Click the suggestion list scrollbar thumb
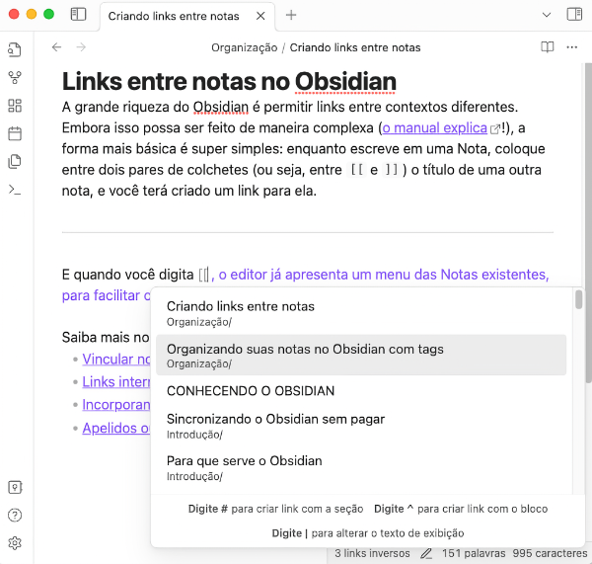Screen dimensions: 592x564 tap(578, 299)
